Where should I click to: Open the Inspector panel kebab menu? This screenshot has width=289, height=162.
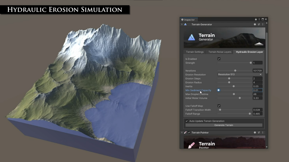(259, 19)
